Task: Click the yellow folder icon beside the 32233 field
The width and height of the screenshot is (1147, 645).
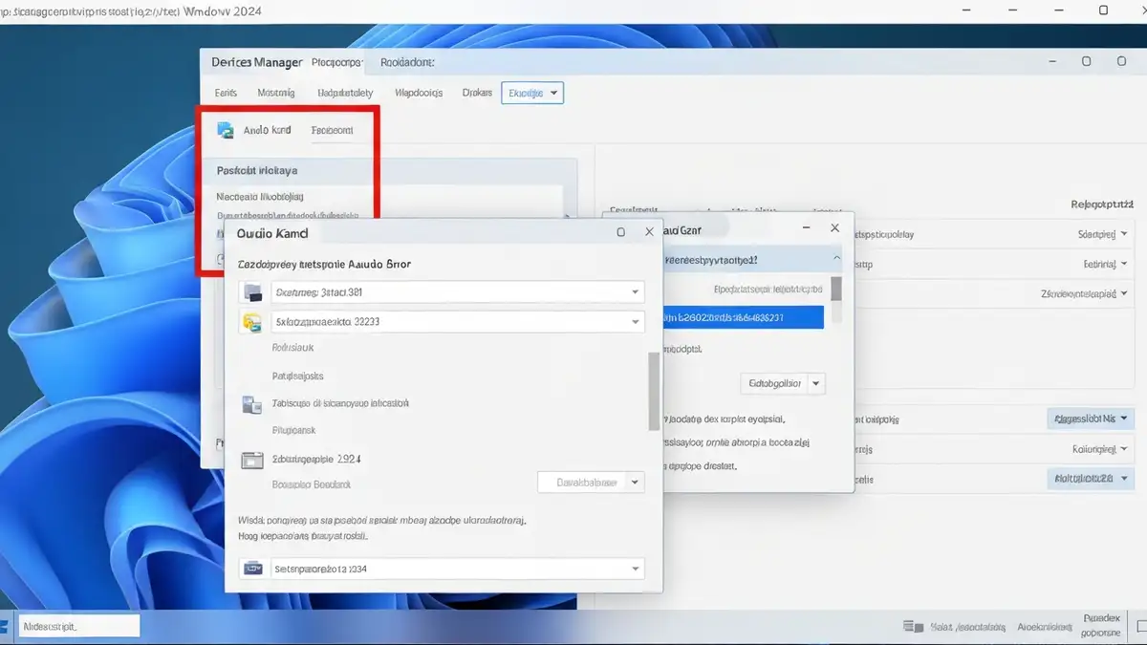Action: (x=252, y=322)
